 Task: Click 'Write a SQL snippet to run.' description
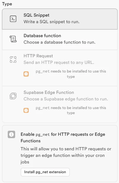52,22
